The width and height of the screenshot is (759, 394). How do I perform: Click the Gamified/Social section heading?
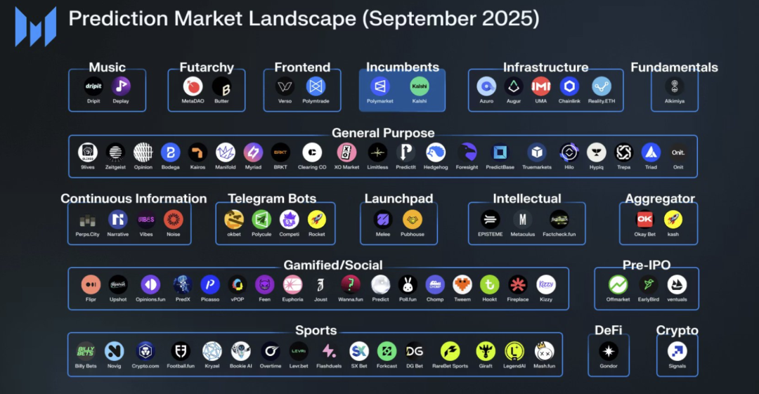(333, 265)
